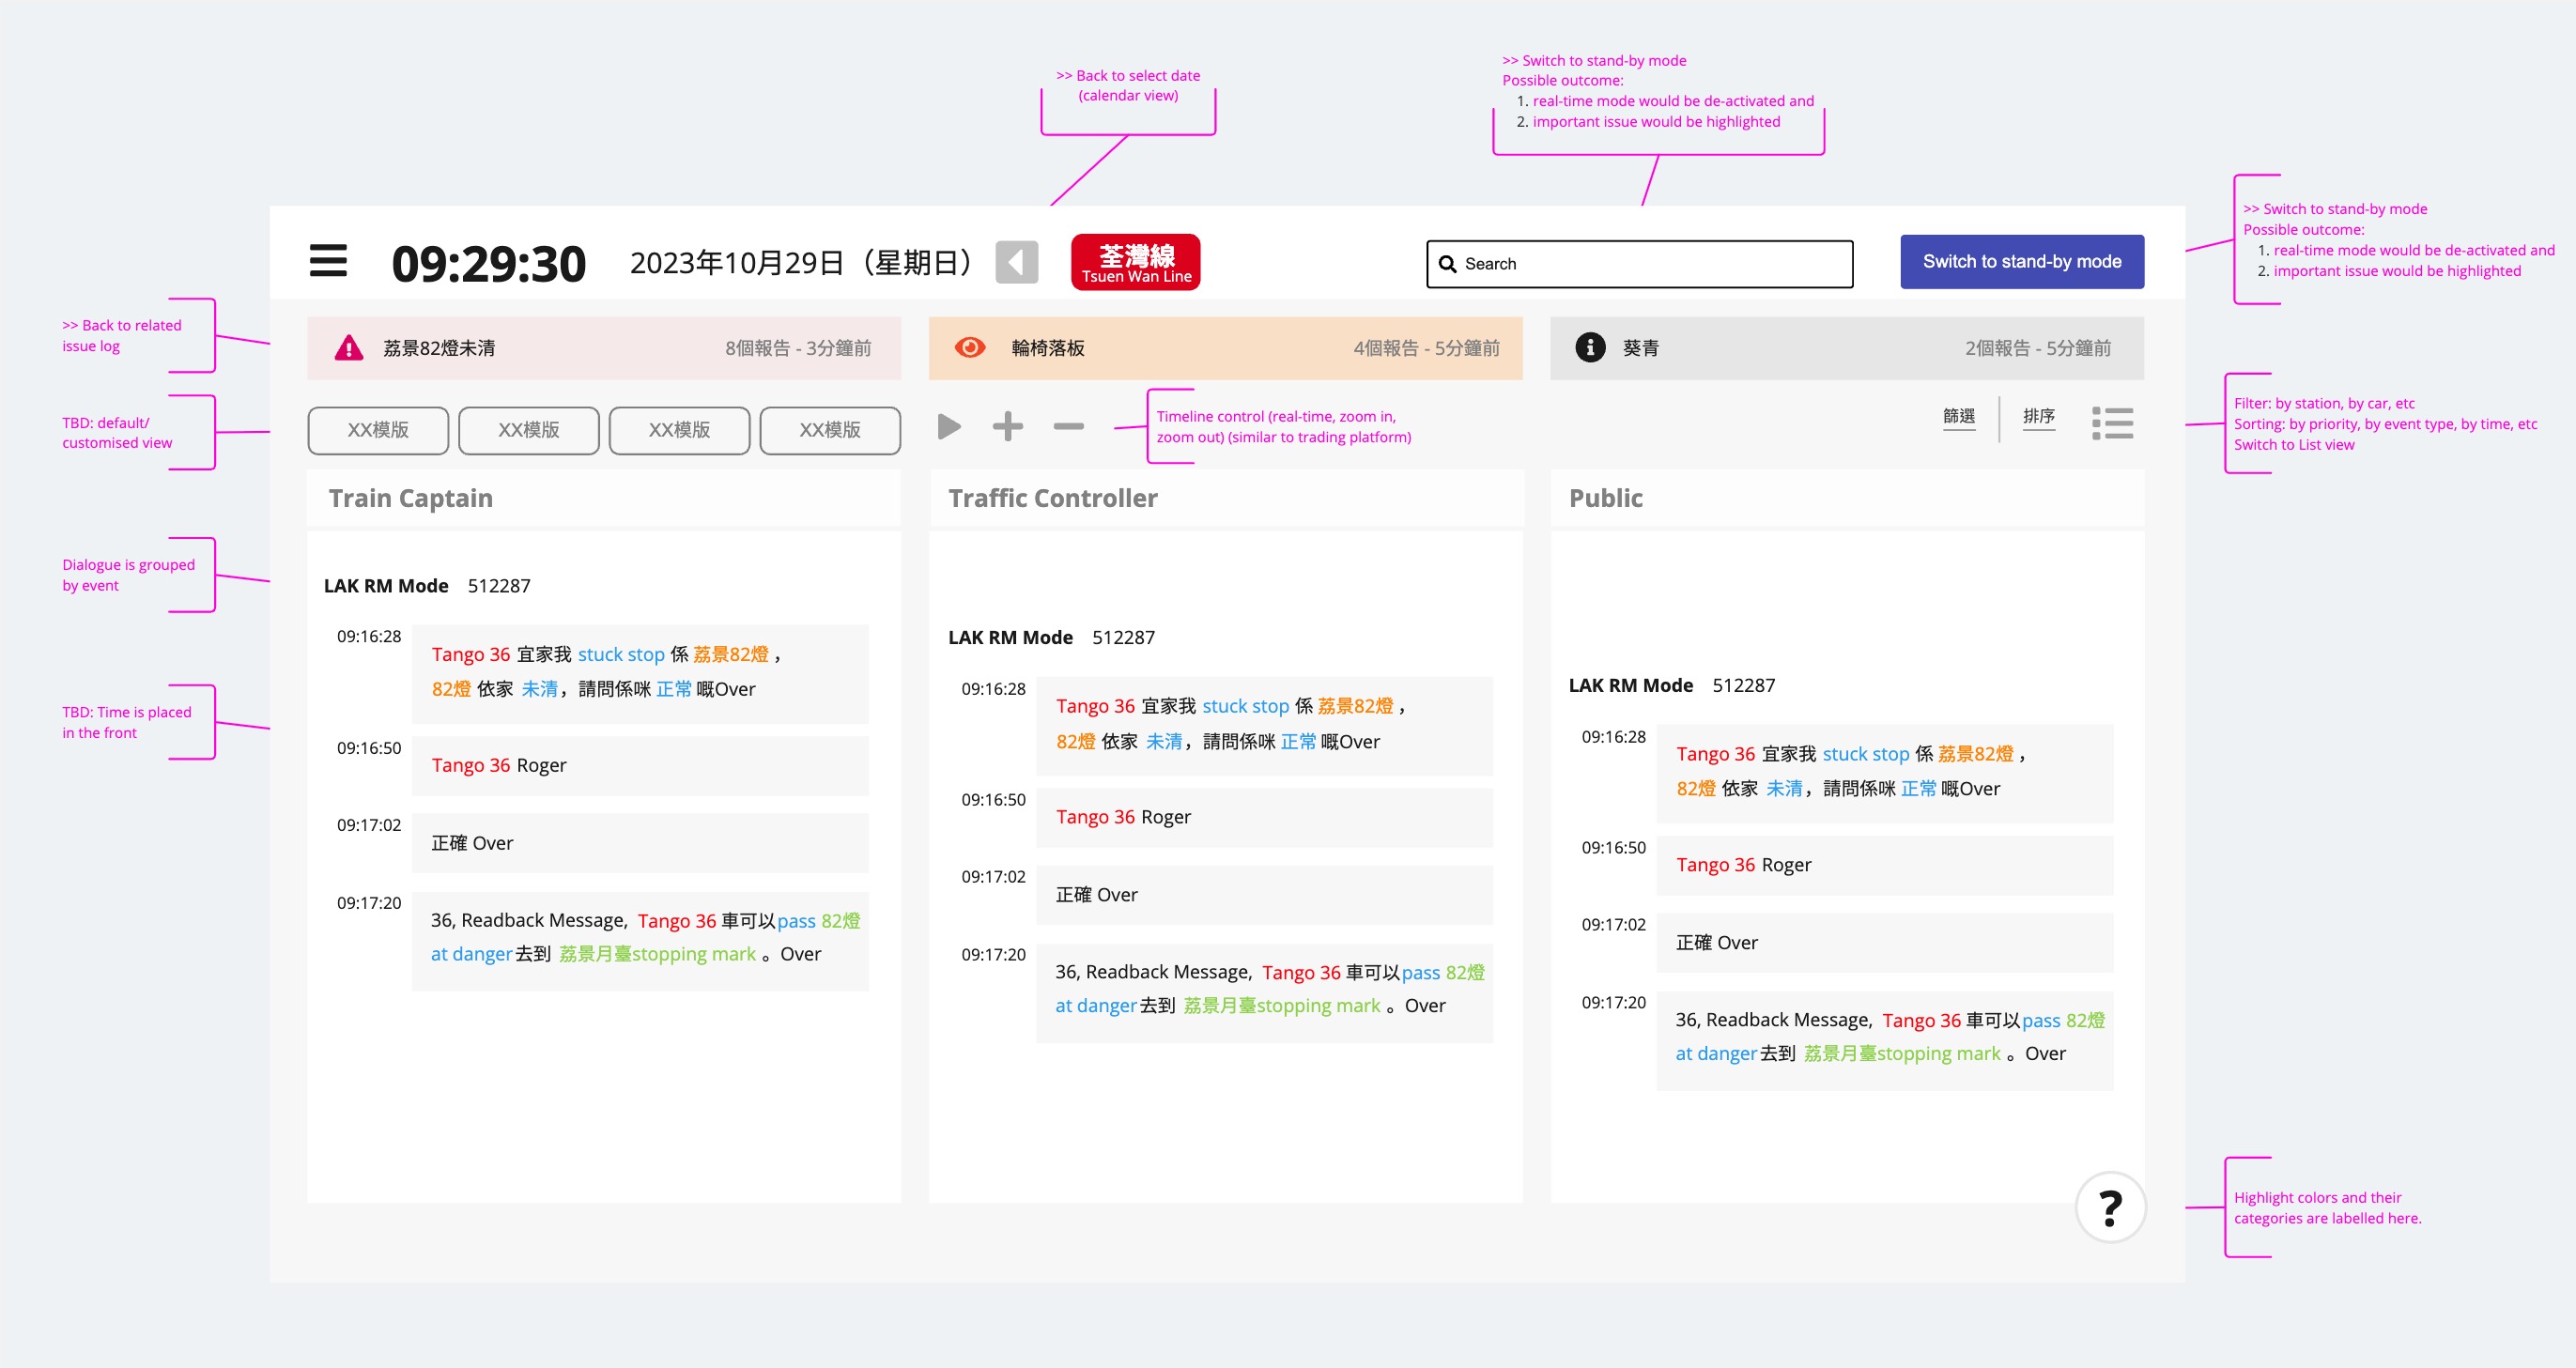Select 09:16:28 message in Train Captain column
2576x1368 pixels.
pyautogui.click(x=640, y=674)
